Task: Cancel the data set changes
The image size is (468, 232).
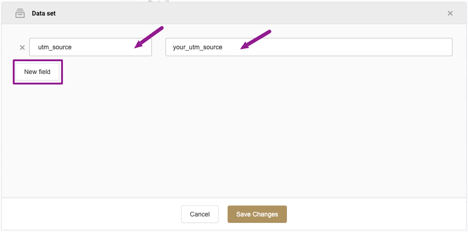Action: click(x=200, y=214)
